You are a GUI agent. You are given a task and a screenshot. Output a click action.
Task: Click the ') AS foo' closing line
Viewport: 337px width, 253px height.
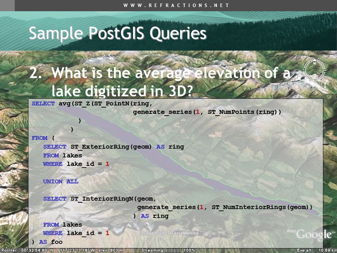[x=47, y=242]
